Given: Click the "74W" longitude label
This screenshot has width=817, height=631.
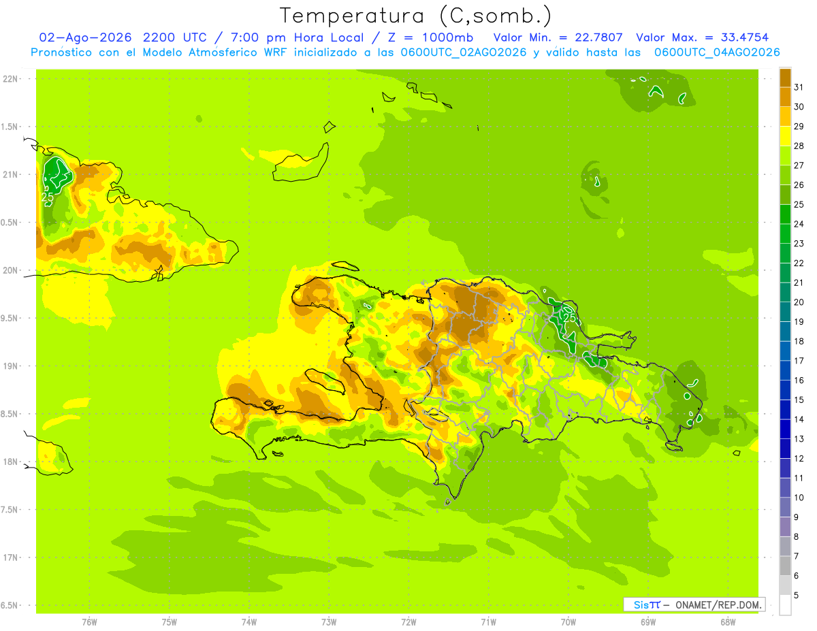Looking at the screenshot, I should coord(249,621).
